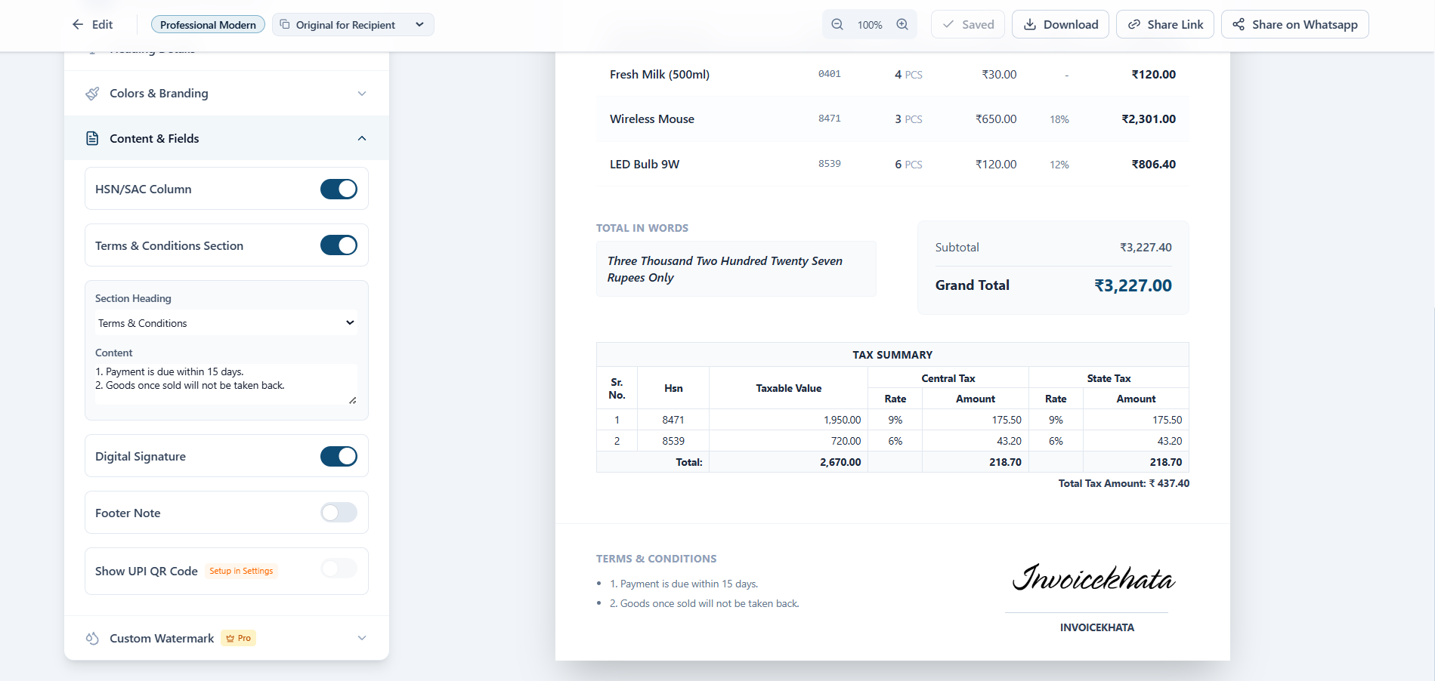
Task: Click the Saved button
Action: point(967,23)
